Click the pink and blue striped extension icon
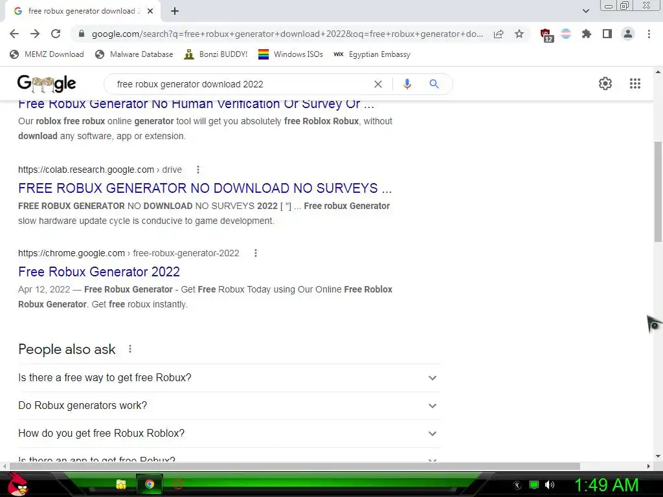The height and width of the screenshot is (497, 663). (566, 34)
